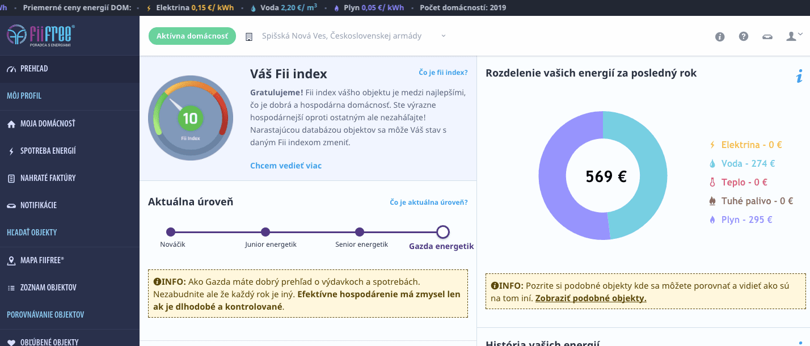Expand the household address dropdown
The width and height of the screenshot is (810, 346).
(444, 36)
